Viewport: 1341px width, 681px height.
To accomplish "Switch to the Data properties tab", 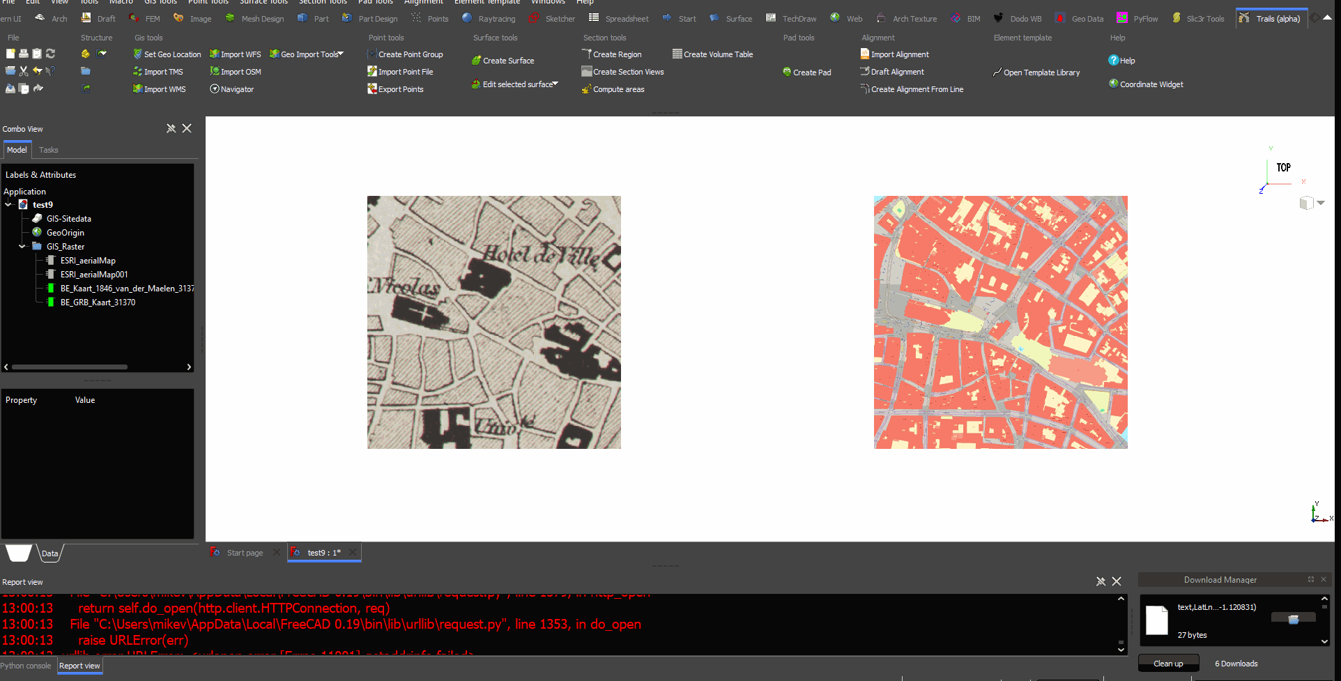I will click(49, 553).
